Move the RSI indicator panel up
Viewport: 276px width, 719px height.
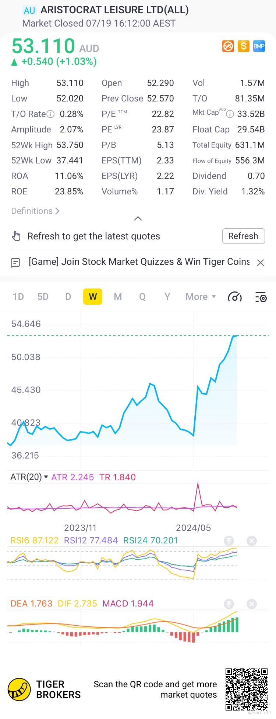(229, 541)
